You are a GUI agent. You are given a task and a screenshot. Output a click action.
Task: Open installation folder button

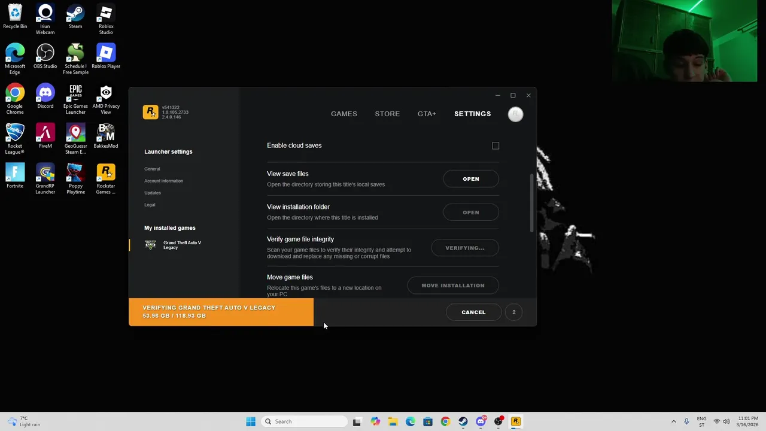(471, 213)
